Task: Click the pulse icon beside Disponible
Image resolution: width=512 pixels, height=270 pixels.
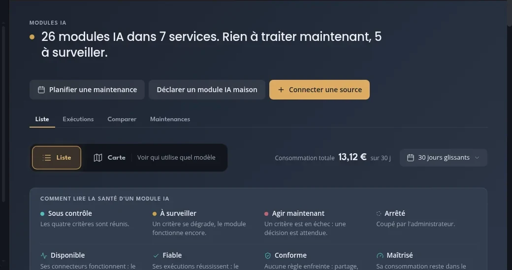Action: 44,255
